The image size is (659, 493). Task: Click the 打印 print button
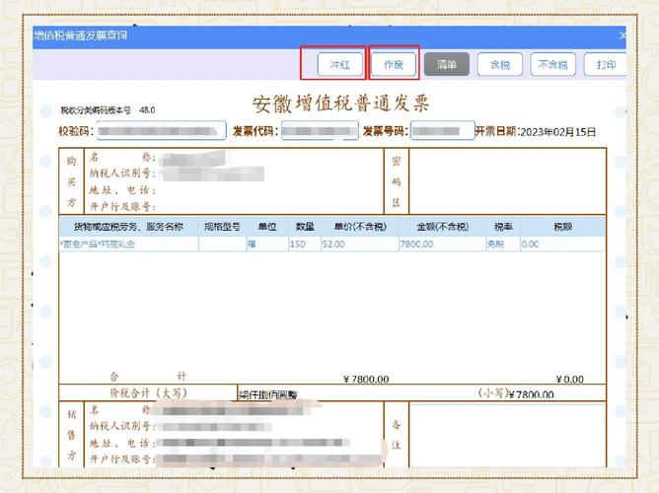[605, 64]
